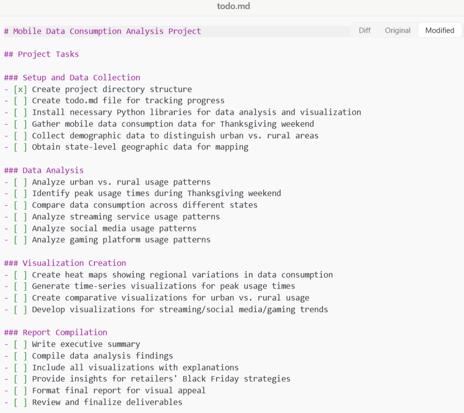
Task: Click checked box for Create project directory structure
Action: (21, 89)
